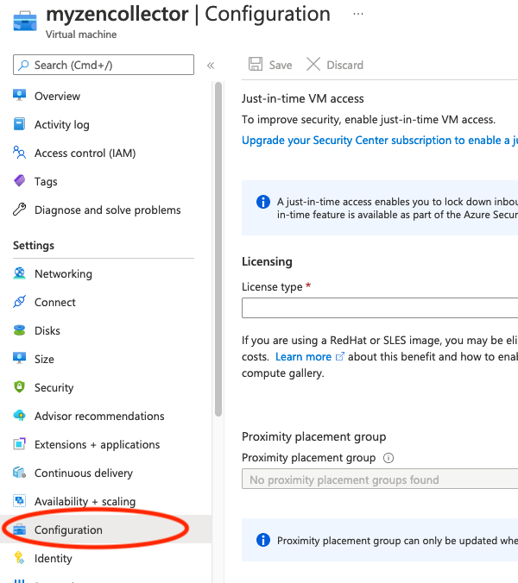
Task: Click the Activity log icon
Action: [19, 124]
